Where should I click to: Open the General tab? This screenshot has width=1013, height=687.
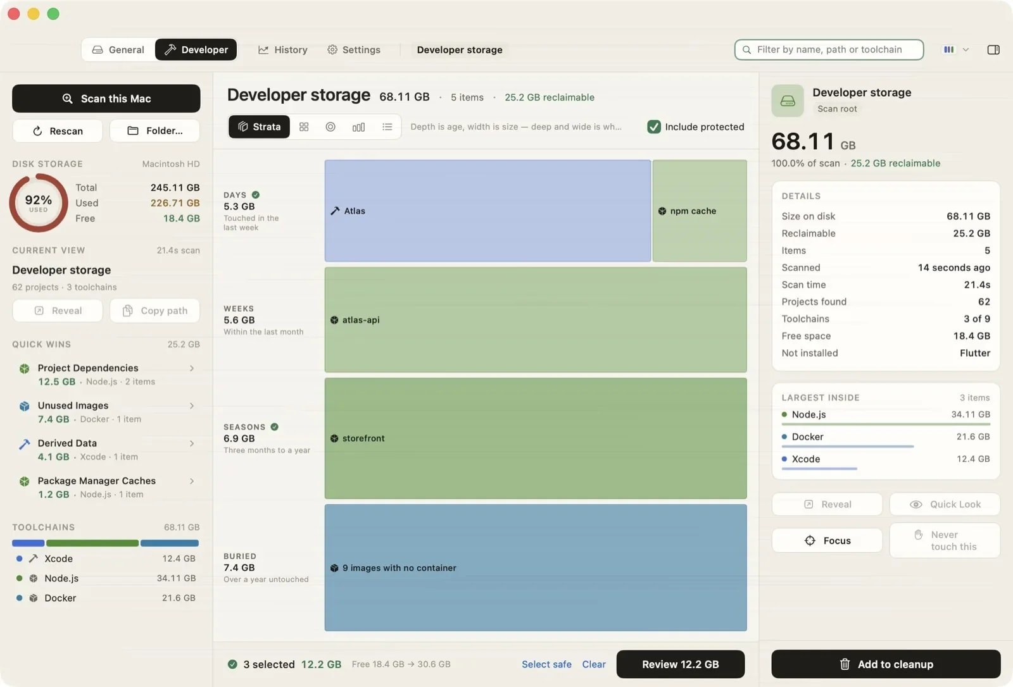click(x=118, y=49)
